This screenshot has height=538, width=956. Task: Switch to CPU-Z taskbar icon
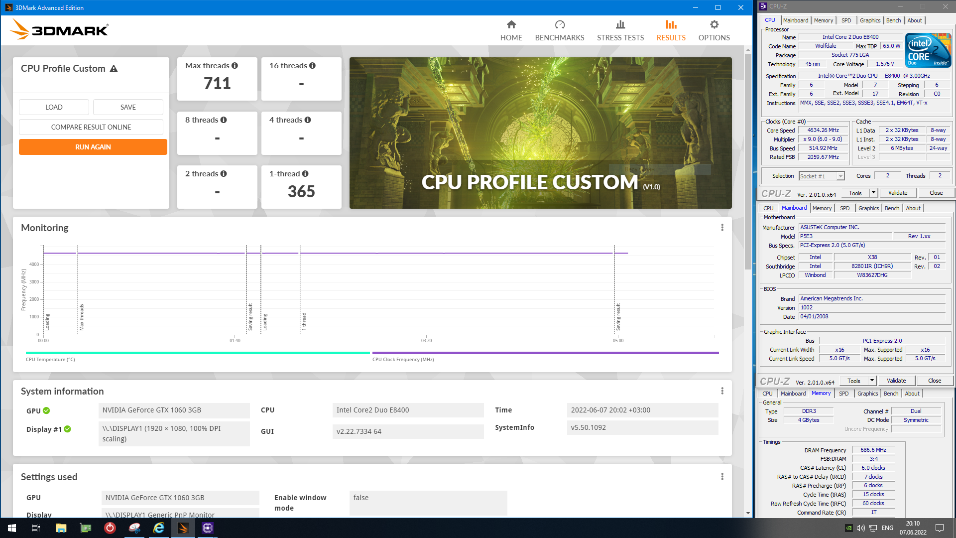tap(208, 528)
